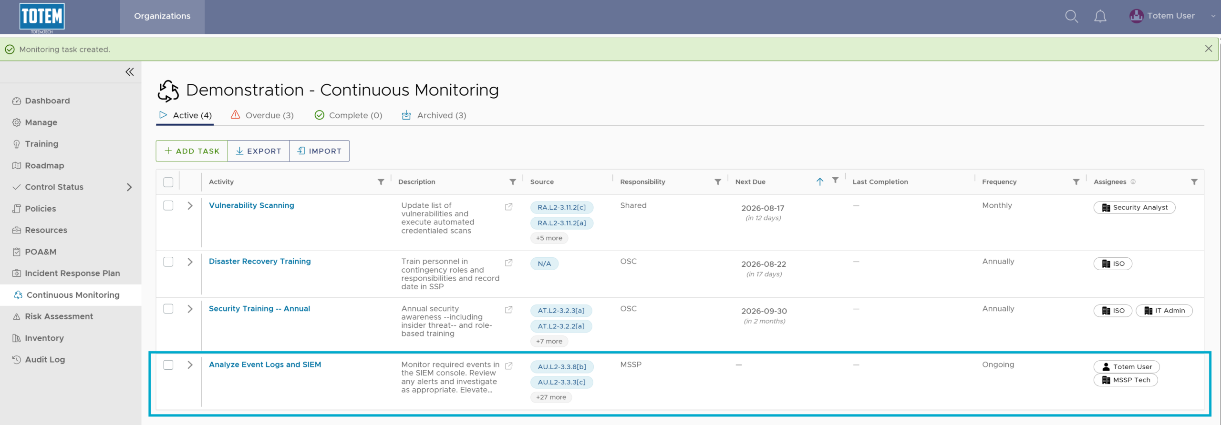The image size is (1221, 425).
Task: Click the Next Due sort arrow
Action: 820,182
